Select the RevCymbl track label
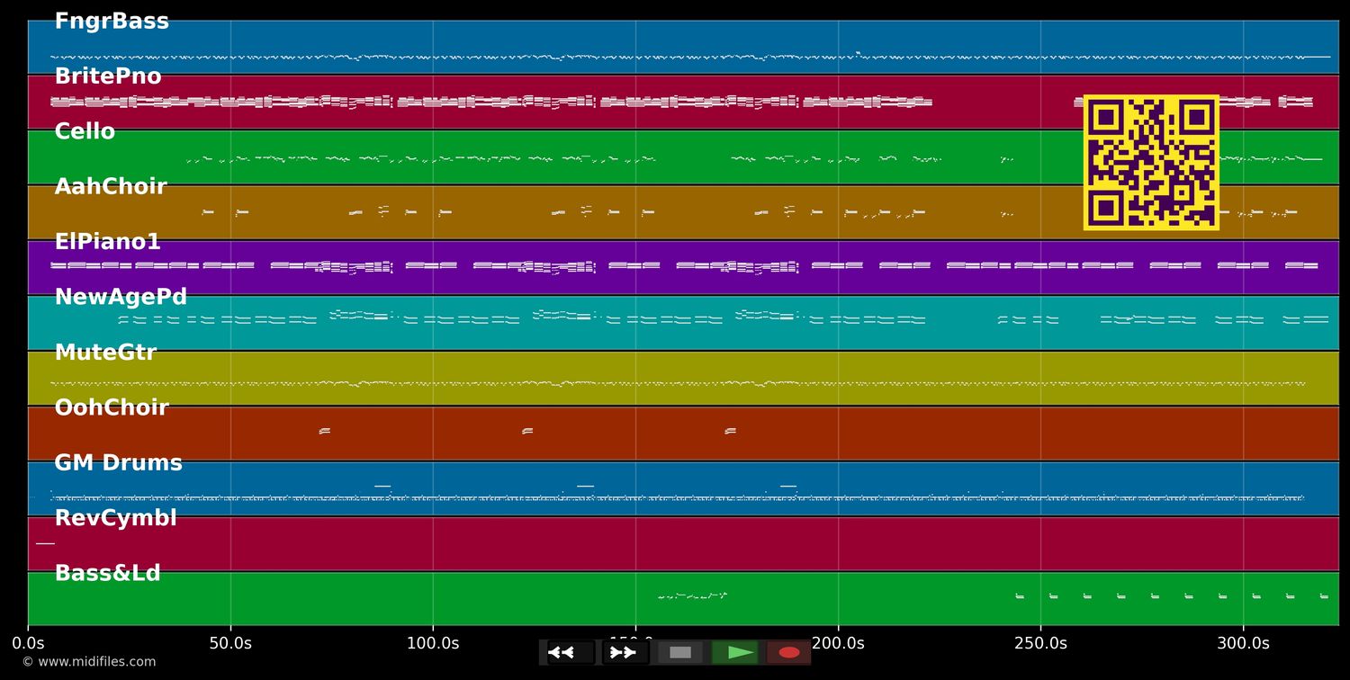 pyautogui.click(x=115, y=518)
